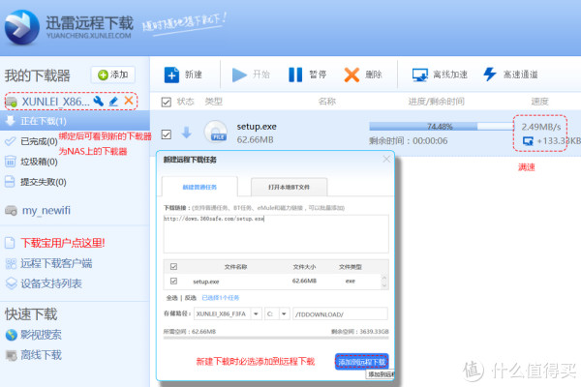
Task: Click the 删除 delete toolbar button
Action: click(x=363, y=74)
